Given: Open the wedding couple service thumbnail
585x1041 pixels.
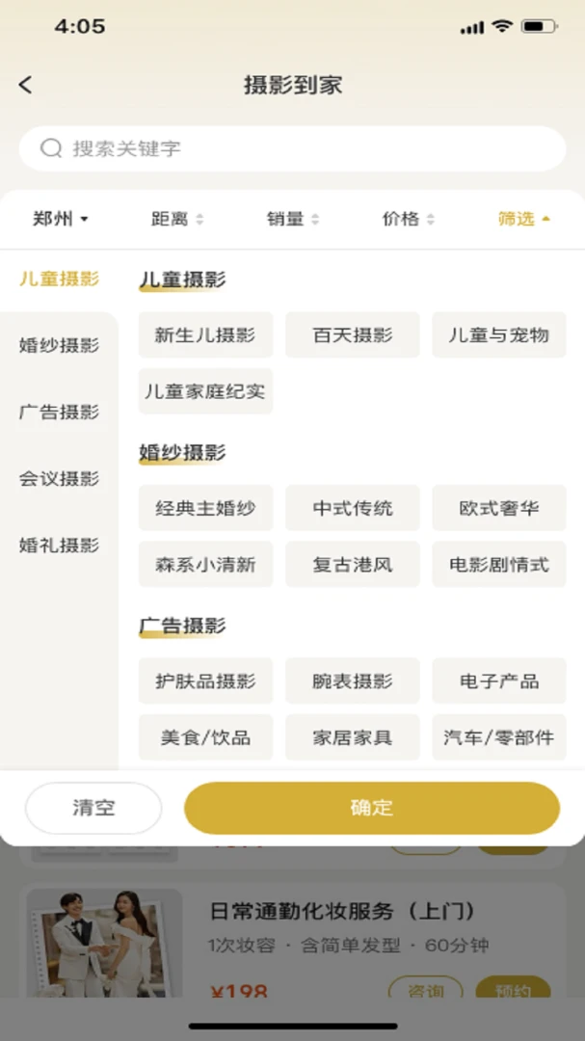Looking at the screenshot, I should (104, 943).
